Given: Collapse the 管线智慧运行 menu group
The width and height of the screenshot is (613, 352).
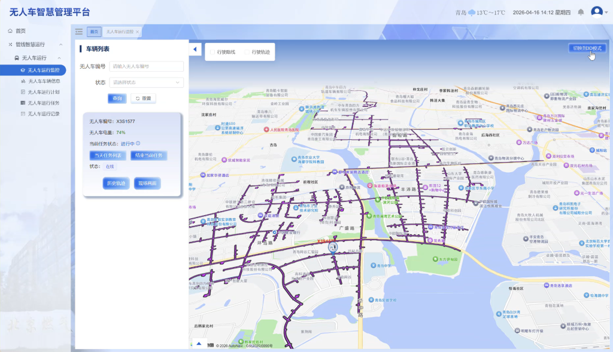Looking at the screenshot, I should click(61, 44).
